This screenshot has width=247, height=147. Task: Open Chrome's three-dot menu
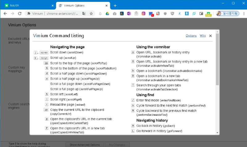tap(243, 14)
